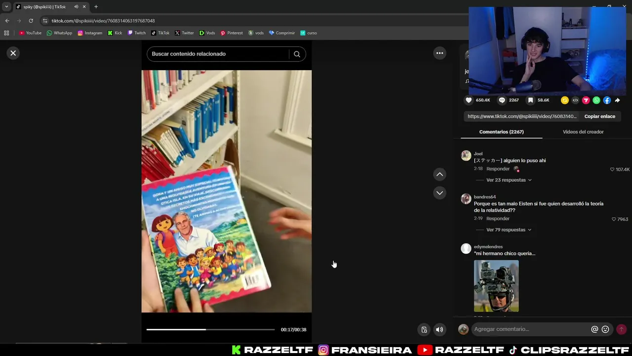This screenshot has height=356, width=632.
Task: Expand Ver 79 respuestas
Action: click(x=509, y=230)
